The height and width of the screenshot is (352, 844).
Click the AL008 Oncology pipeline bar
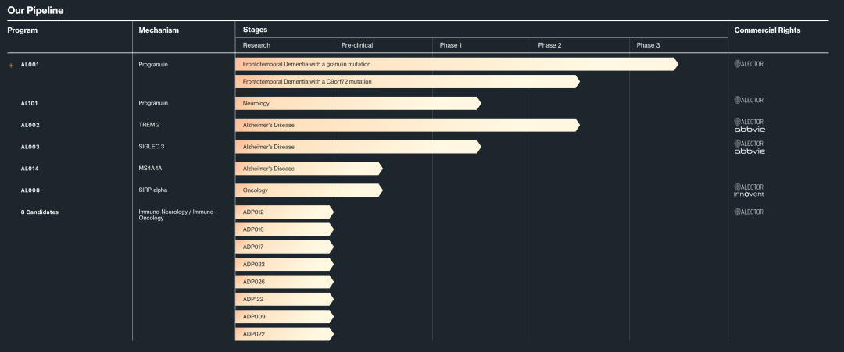308,190
